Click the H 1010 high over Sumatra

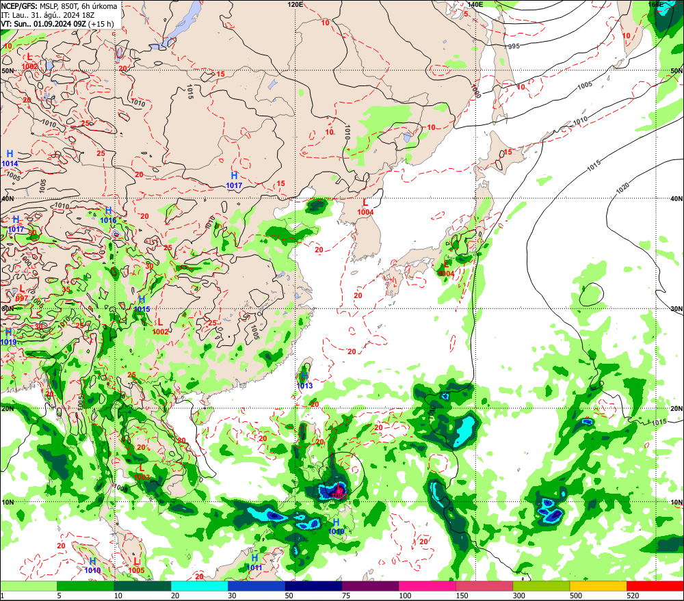point(92,565)
